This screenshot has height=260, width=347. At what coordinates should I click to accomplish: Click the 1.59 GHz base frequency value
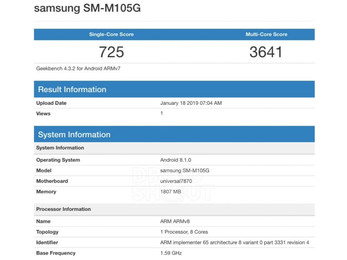(171, 253)
